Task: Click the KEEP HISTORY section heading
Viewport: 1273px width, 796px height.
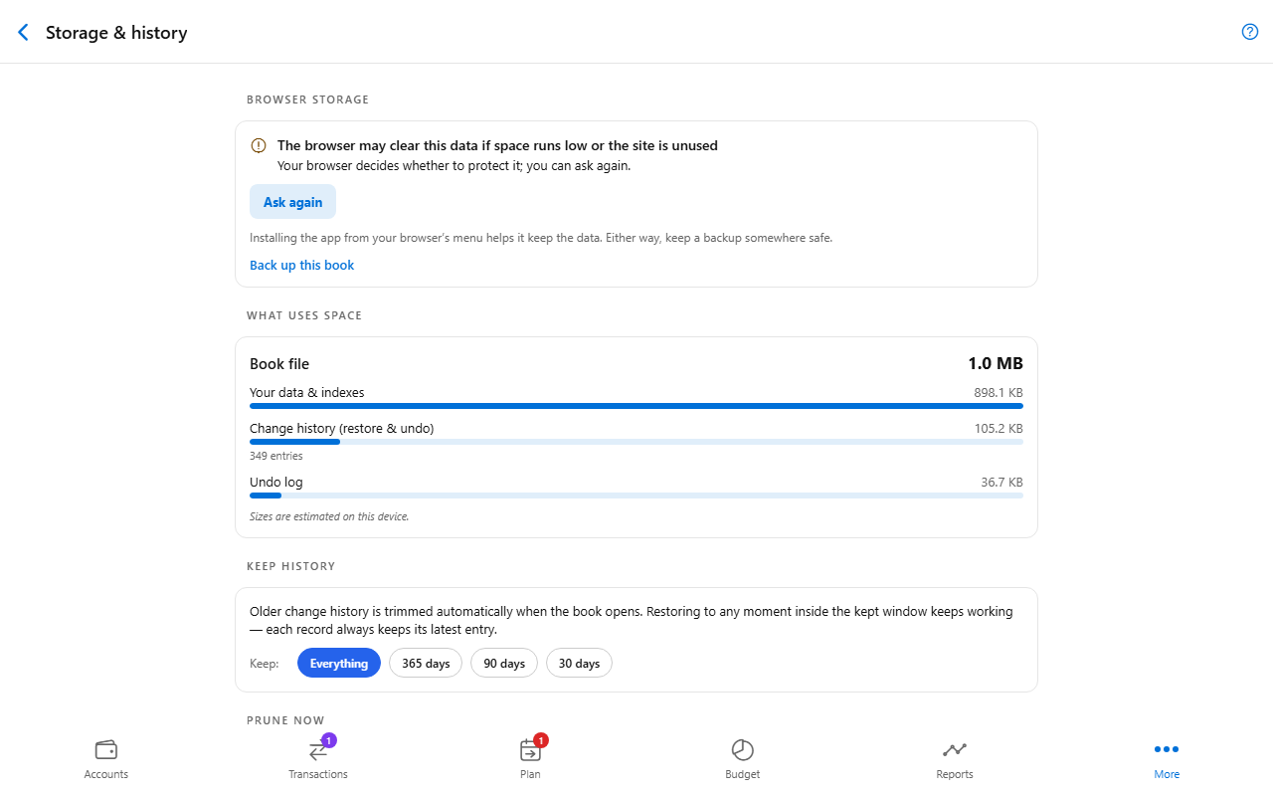Action: click(x=290, y=566)
